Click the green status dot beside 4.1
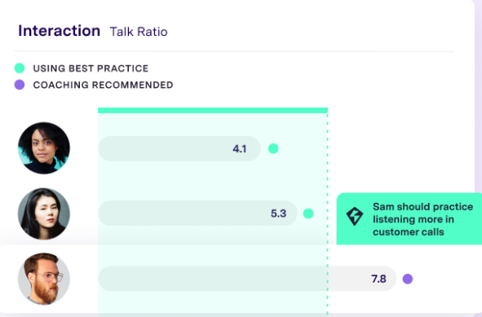The height and width of the screenshot is (317, 482). tap(273, 148)
